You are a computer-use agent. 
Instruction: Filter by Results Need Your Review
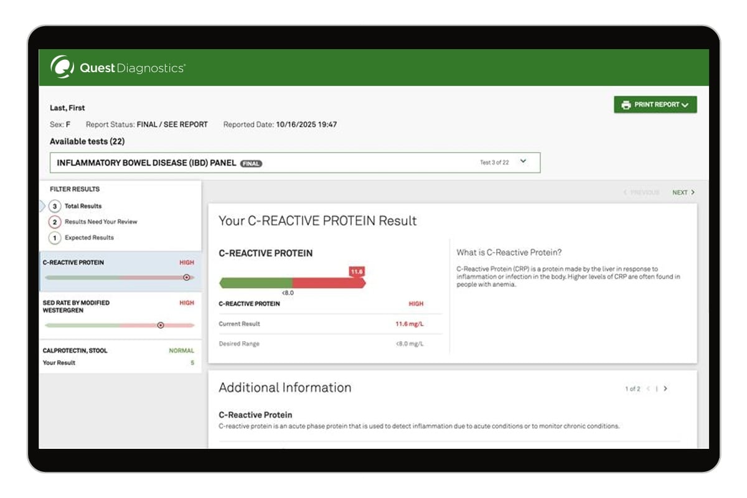[100, 222]
